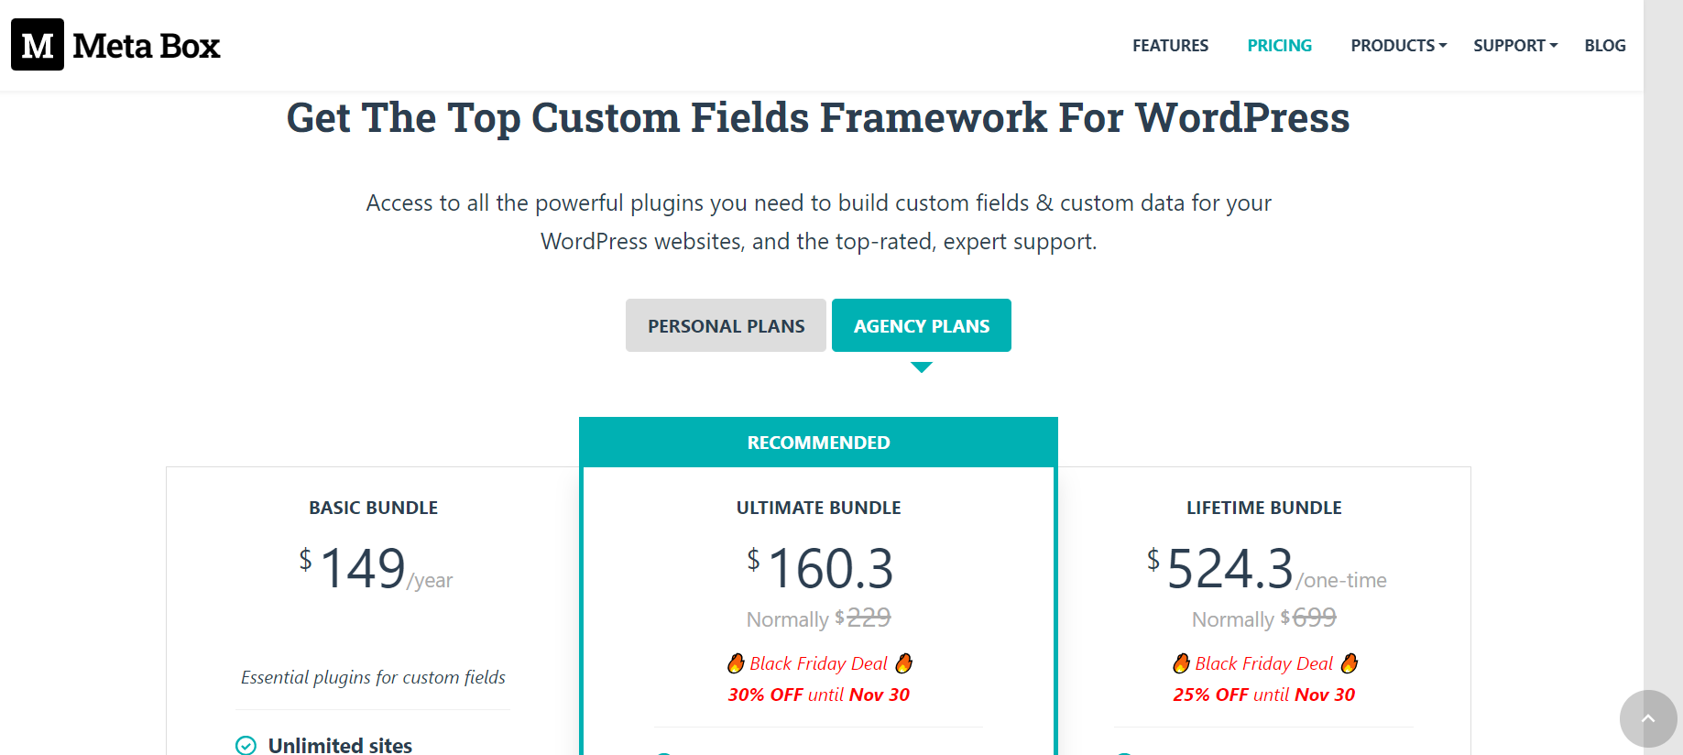Click the 160.3 price in Ultimate Bundle
Image resolution: width=1683 pixels, height=755 pixels.
click(x=820, y=569)
